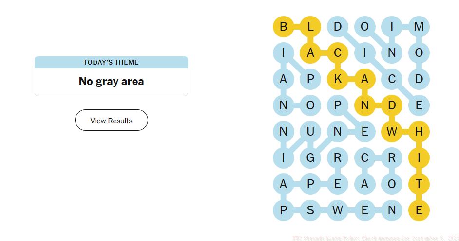459x241 pixels.
Task: Click the yellow letter W tile
Action: (x=392, y=132)
